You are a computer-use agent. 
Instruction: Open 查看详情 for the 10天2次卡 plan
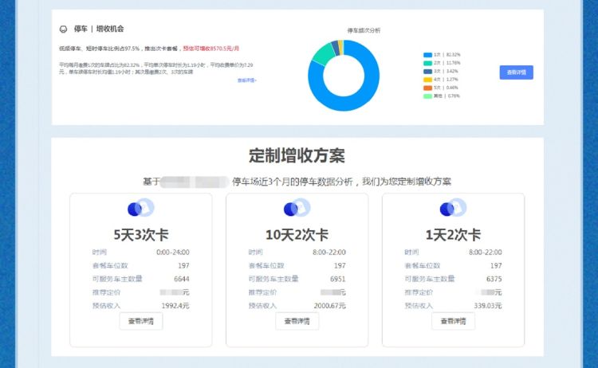(x=297, y=321)
